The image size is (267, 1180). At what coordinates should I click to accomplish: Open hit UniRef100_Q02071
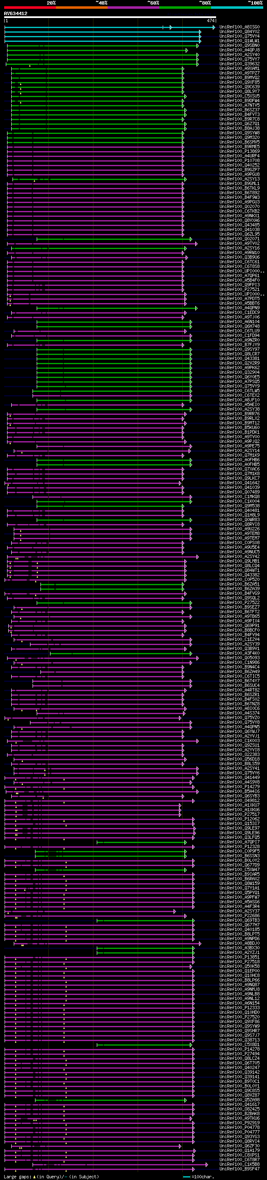(239, 239)
